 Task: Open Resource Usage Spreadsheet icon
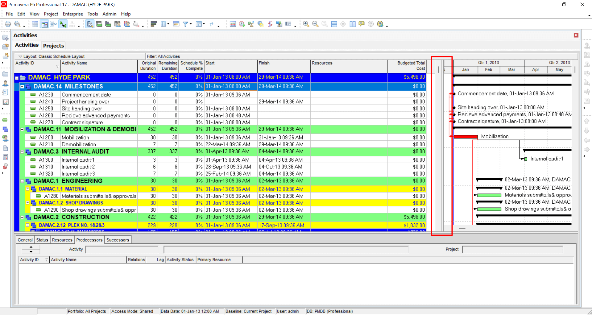118,24
